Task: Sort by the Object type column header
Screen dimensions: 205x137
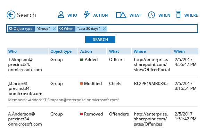Action: tap(63, 51)
